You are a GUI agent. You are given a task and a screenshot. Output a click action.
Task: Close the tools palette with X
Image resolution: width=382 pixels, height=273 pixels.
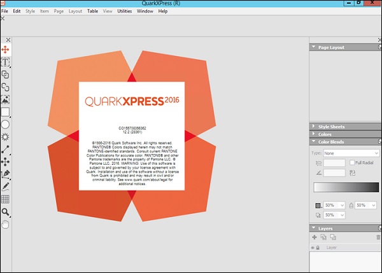pyautogui.click(x=8, y=40)
